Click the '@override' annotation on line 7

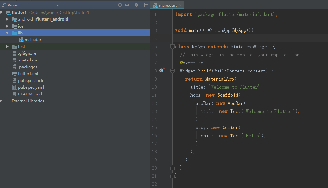(x=192, y=63)
